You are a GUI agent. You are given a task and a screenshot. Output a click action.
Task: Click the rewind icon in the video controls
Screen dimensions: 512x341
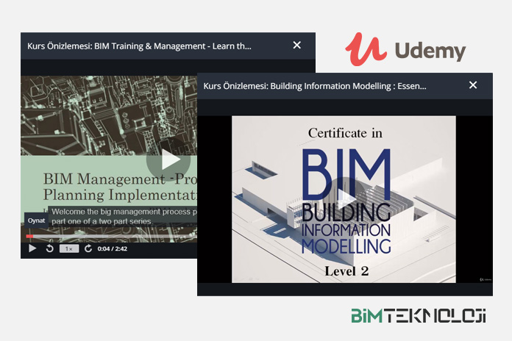50,248
